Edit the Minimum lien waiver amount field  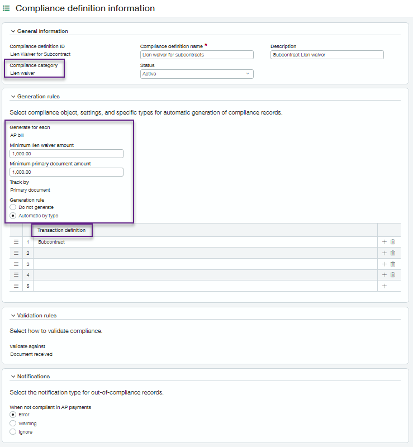pos(67,154)
